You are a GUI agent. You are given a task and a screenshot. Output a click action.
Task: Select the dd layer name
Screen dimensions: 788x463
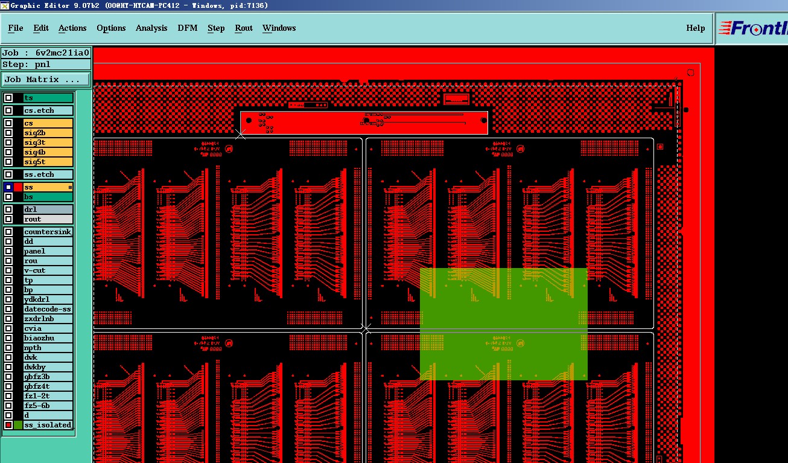pos(48,241)
